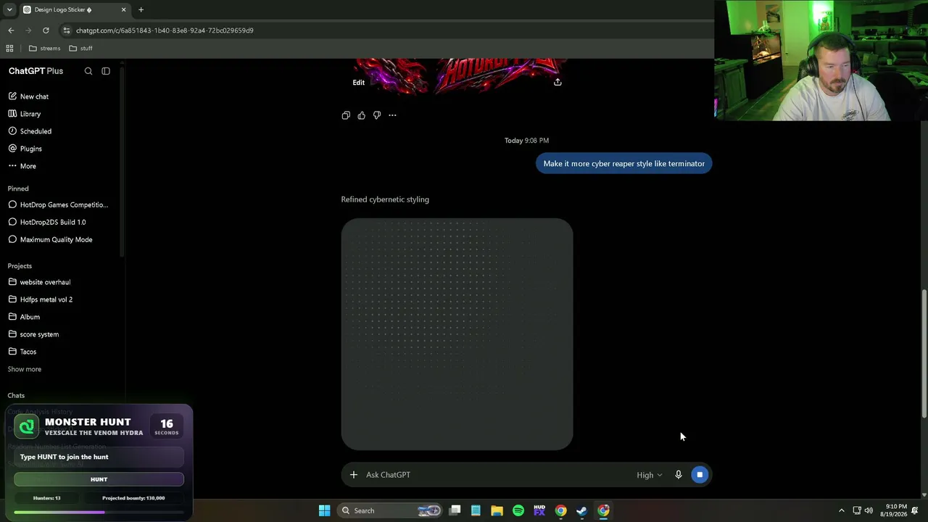
Task: Open the stuff bookmark folder
Action: (80, 49)
